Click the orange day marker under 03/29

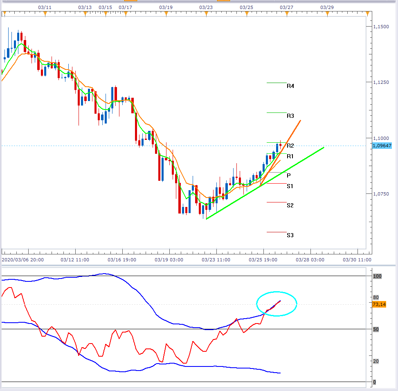[x=327, y=14]
